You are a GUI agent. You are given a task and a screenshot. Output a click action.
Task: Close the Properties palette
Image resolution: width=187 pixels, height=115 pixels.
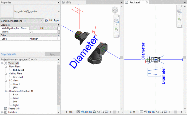[58, 2]
